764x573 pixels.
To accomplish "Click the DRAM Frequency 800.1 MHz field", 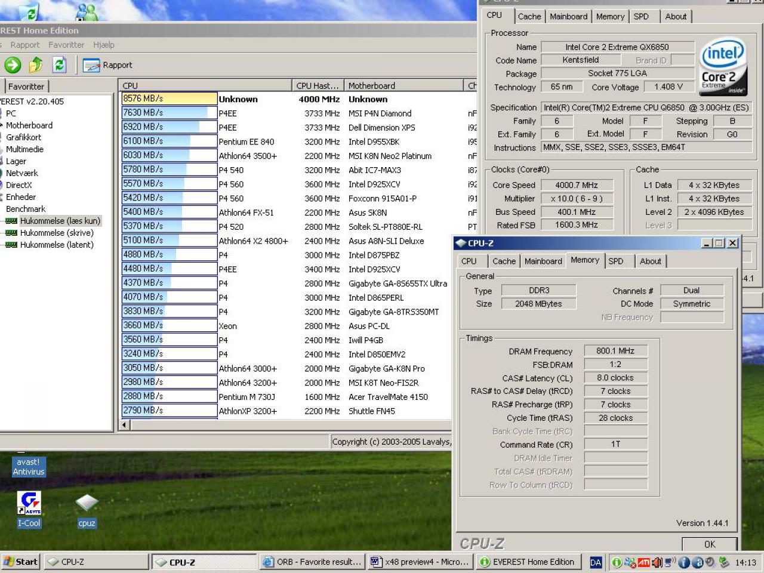I will (615, 351).
